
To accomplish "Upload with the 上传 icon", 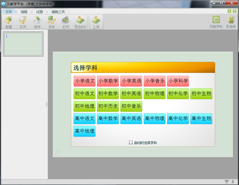I will (x=96, y=22).
